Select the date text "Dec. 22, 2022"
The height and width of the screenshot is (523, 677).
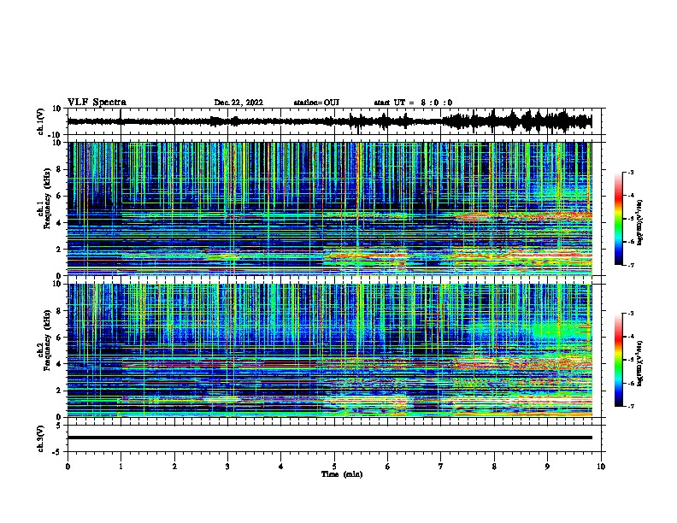238,103
